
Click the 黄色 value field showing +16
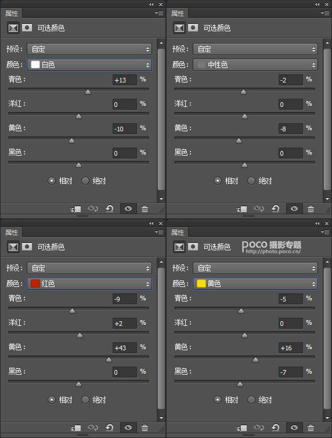coord(291,348)
